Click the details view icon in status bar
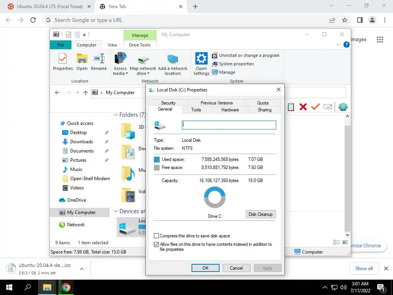Screen dimensions: 393x295 pos(337,242)
